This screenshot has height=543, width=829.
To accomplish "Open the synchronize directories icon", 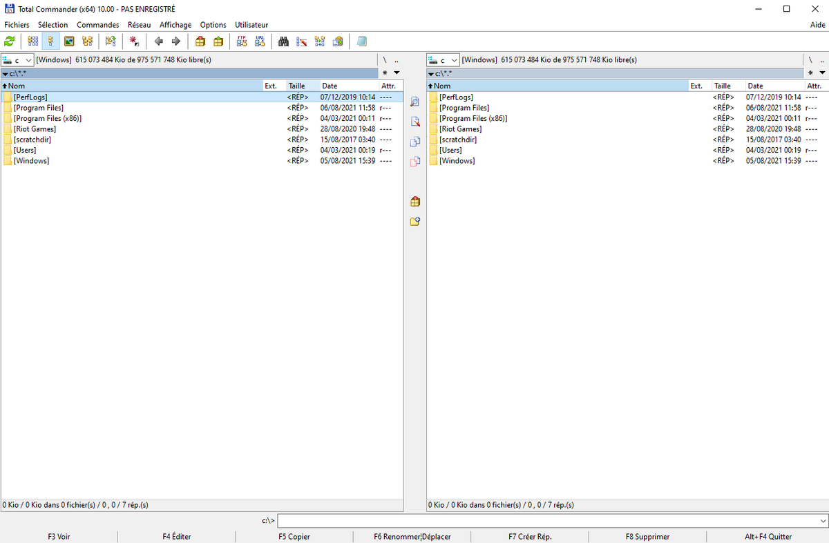I will click(319, 41).
